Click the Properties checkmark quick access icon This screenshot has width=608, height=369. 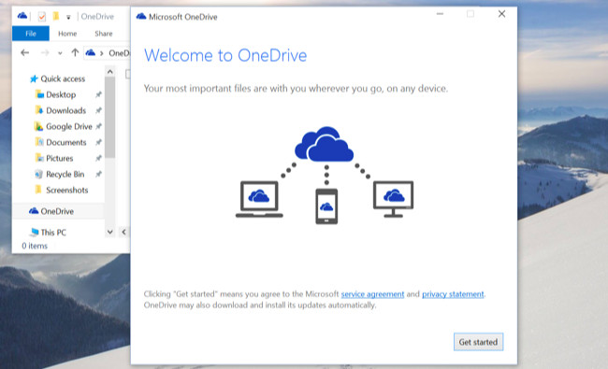pos(41,16)
